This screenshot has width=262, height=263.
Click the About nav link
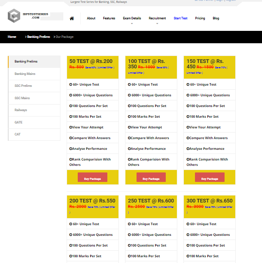tap(91, 19)
